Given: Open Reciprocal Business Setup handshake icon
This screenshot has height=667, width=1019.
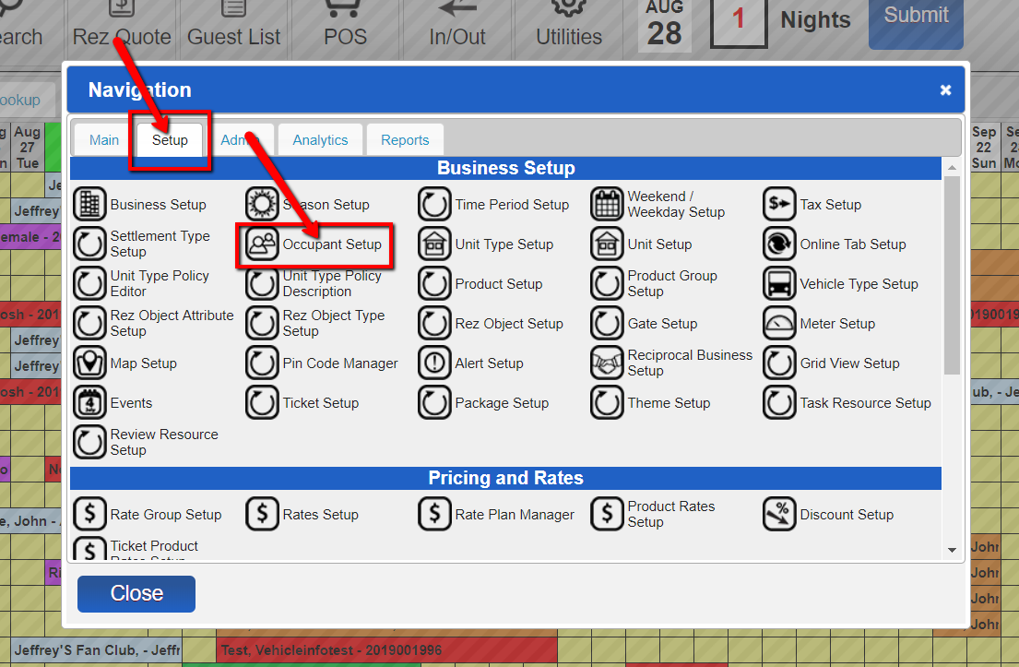Looking at the screenshot, I should tap(607, 363).
